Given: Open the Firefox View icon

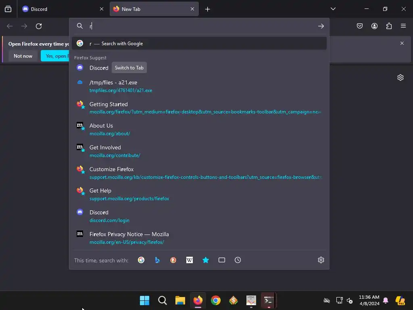Looking at the screenshot, I should (8, 9).
